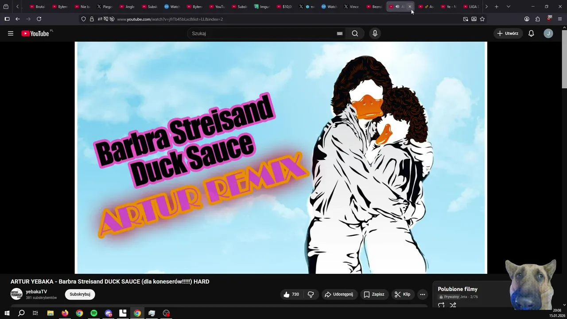
Task: Switch to the Jingle tab
Action: (127, 7)
